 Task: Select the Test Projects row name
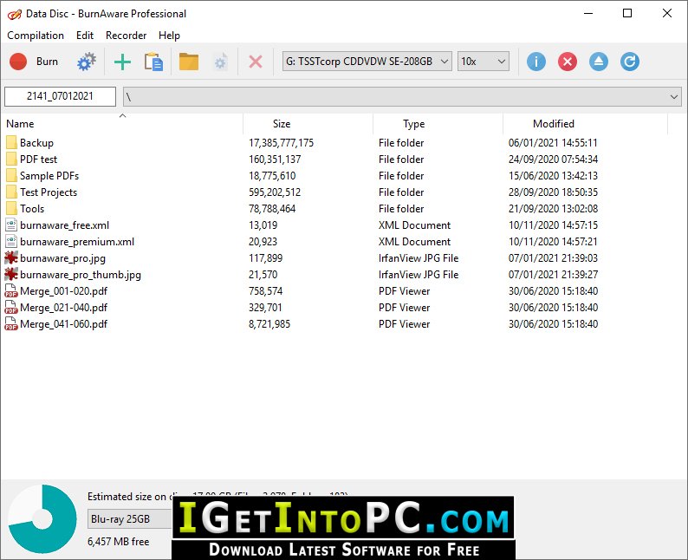49,192
